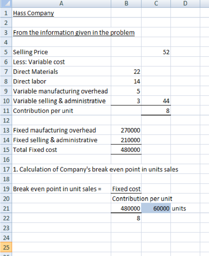Select contribution value 8 in column C

(x=156, y=110)
